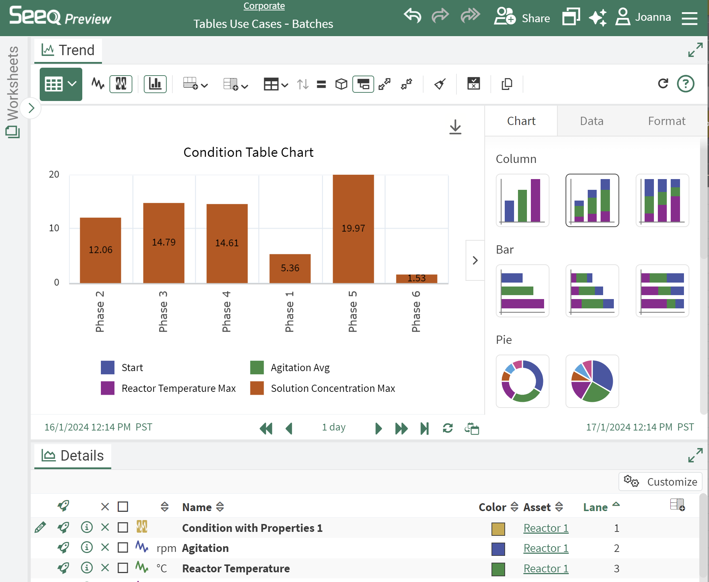Click the equals bars toolbar icon

[321, 85]
